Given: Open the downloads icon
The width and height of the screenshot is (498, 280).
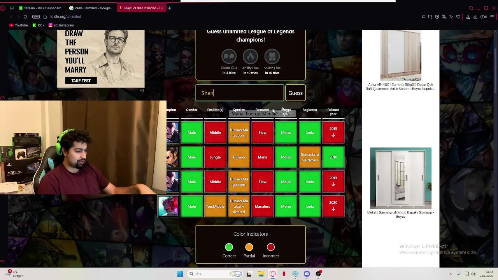Looking at the screenshot, I should pos(475,17).
